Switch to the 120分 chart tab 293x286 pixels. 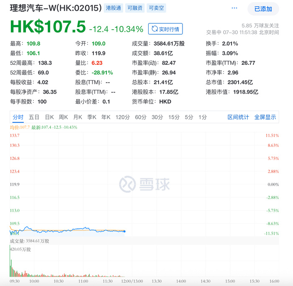(123, 117)
